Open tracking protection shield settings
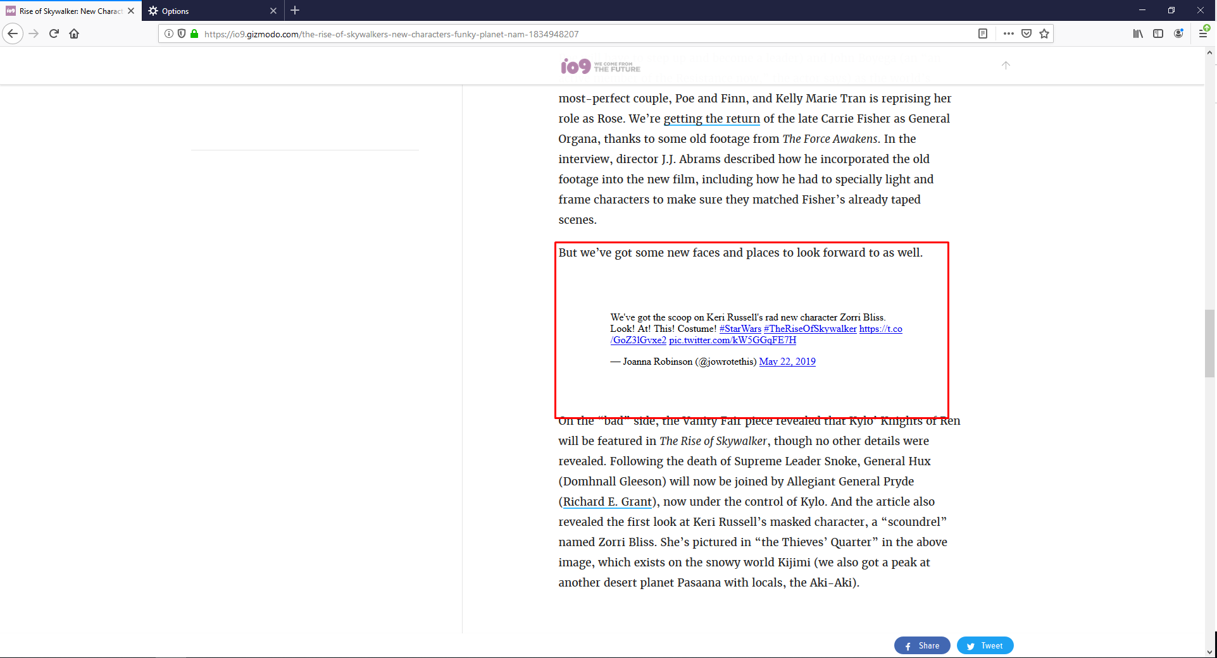The width and height of the screenshot is (1217, 658). [182, 34]
